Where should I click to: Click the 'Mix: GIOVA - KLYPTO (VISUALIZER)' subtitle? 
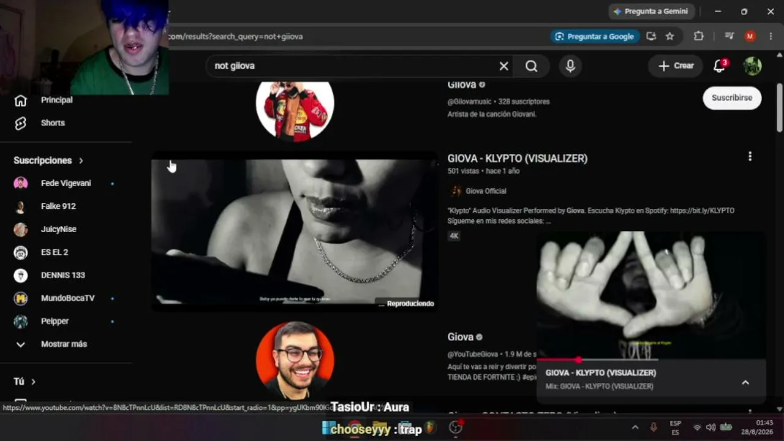[600, 386]
